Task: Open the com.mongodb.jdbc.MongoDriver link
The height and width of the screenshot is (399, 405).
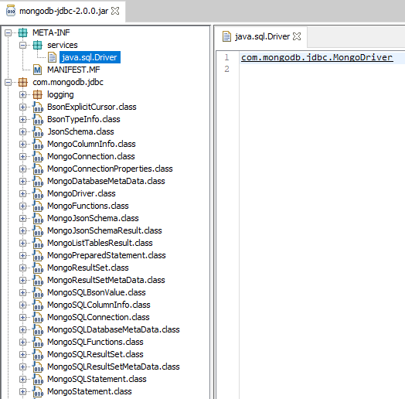Action: coord(317,57)
